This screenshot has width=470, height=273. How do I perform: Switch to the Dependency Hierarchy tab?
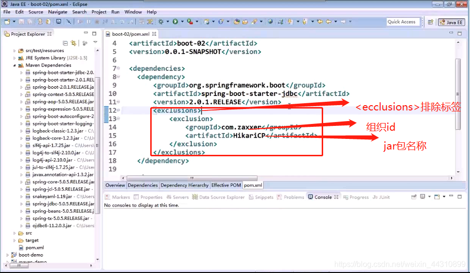coord(185,185)
